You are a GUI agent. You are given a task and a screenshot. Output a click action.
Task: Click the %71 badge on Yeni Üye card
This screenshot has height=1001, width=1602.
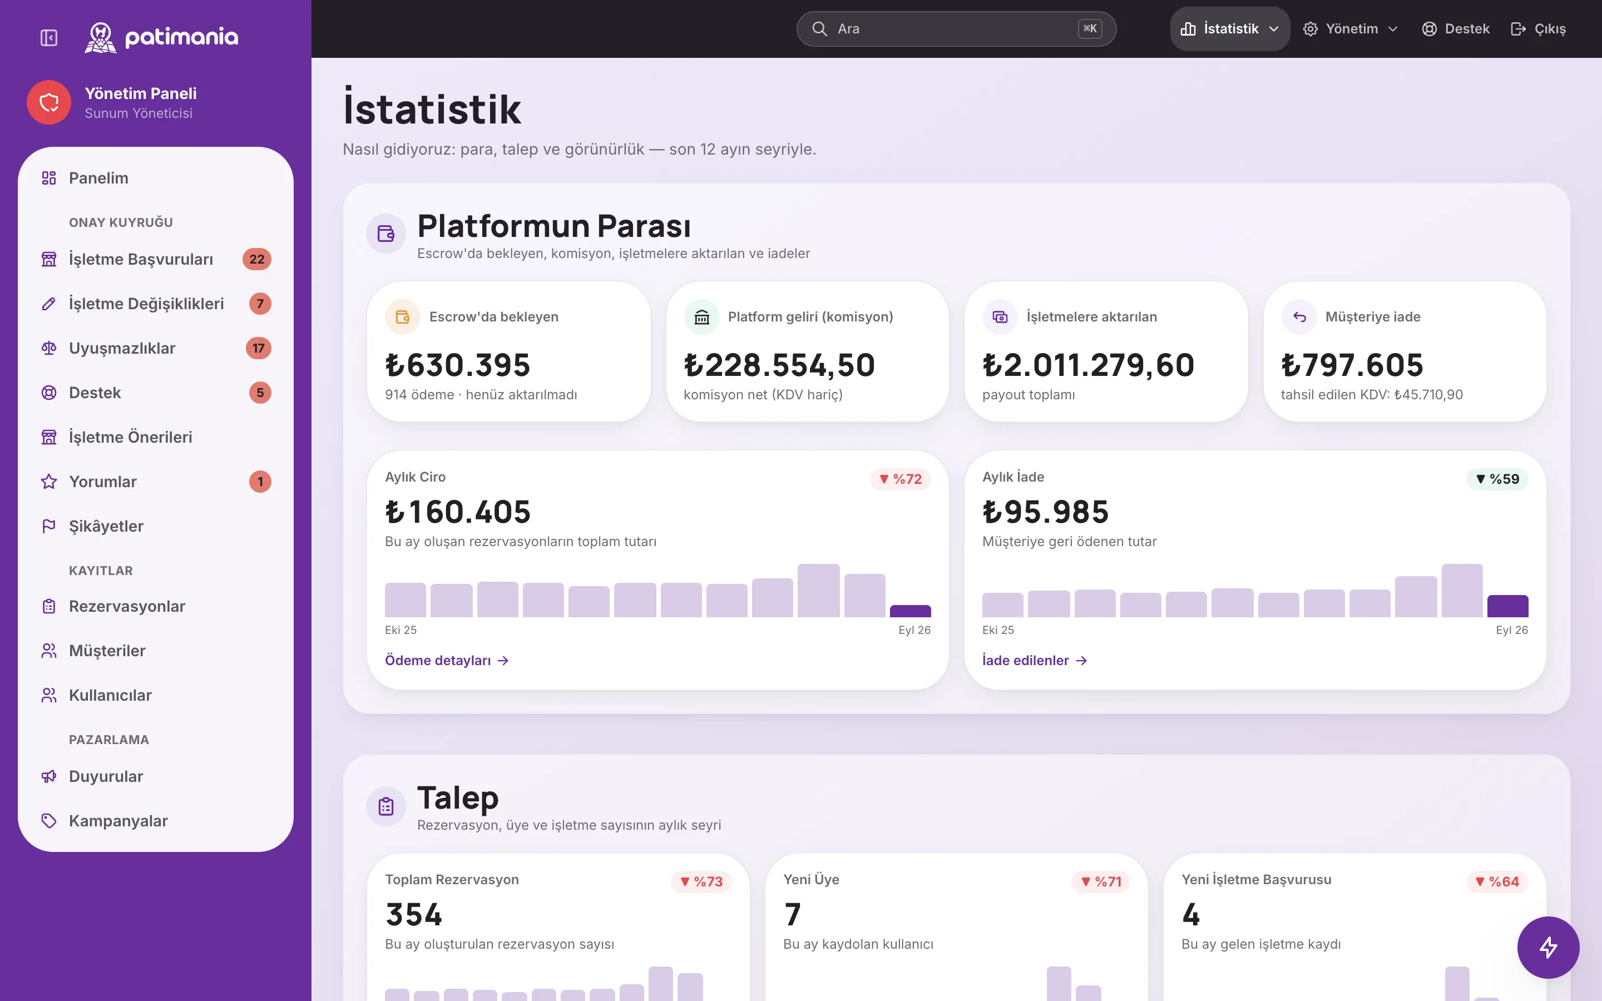click(1101, 882)
